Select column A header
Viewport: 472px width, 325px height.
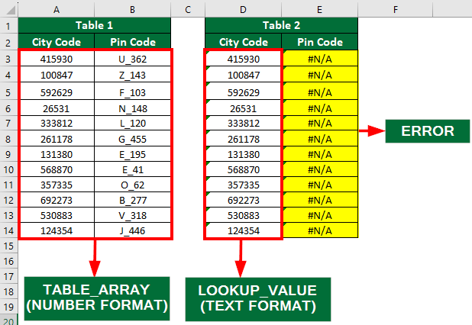tap(57, 10)
